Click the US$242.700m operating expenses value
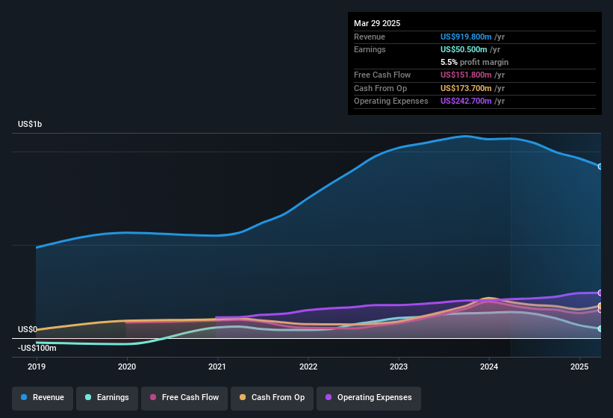This screenshot has width=613, height=418. coord(466,102)
